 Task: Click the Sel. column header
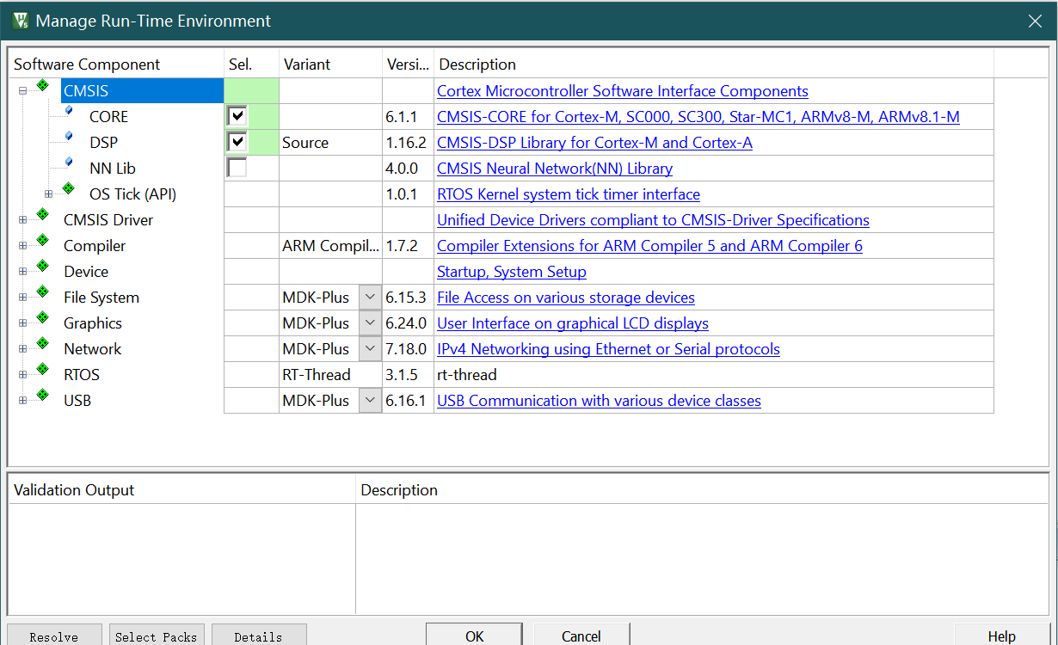tap(251, 64)
